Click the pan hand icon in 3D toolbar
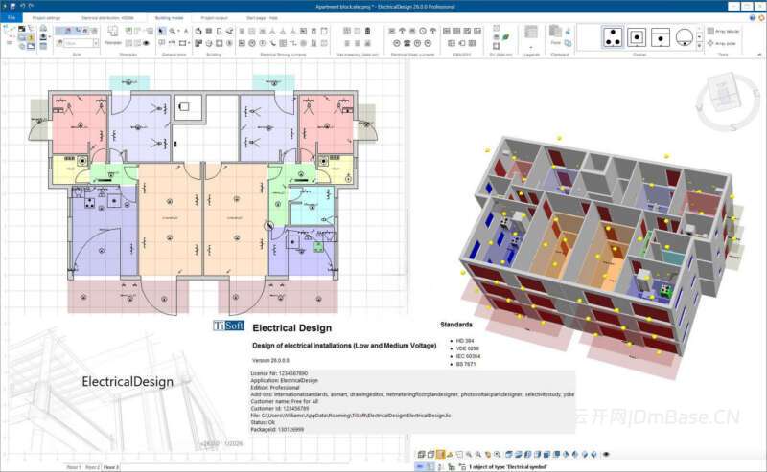Screen dimensions: 767x472 point(488,454)
